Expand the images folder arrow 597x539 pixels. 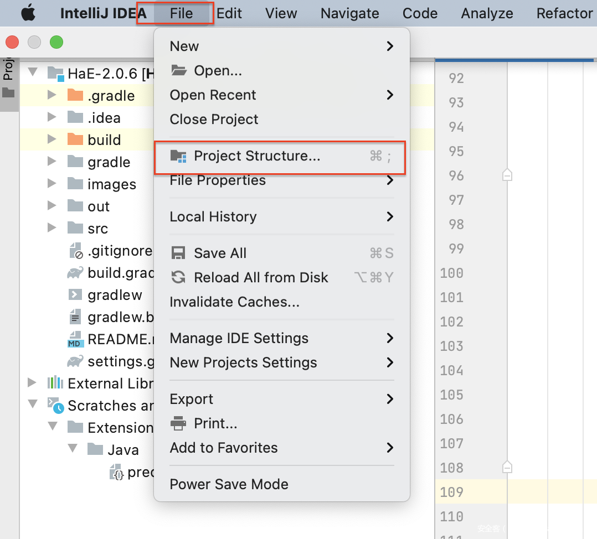pos(52,183)
